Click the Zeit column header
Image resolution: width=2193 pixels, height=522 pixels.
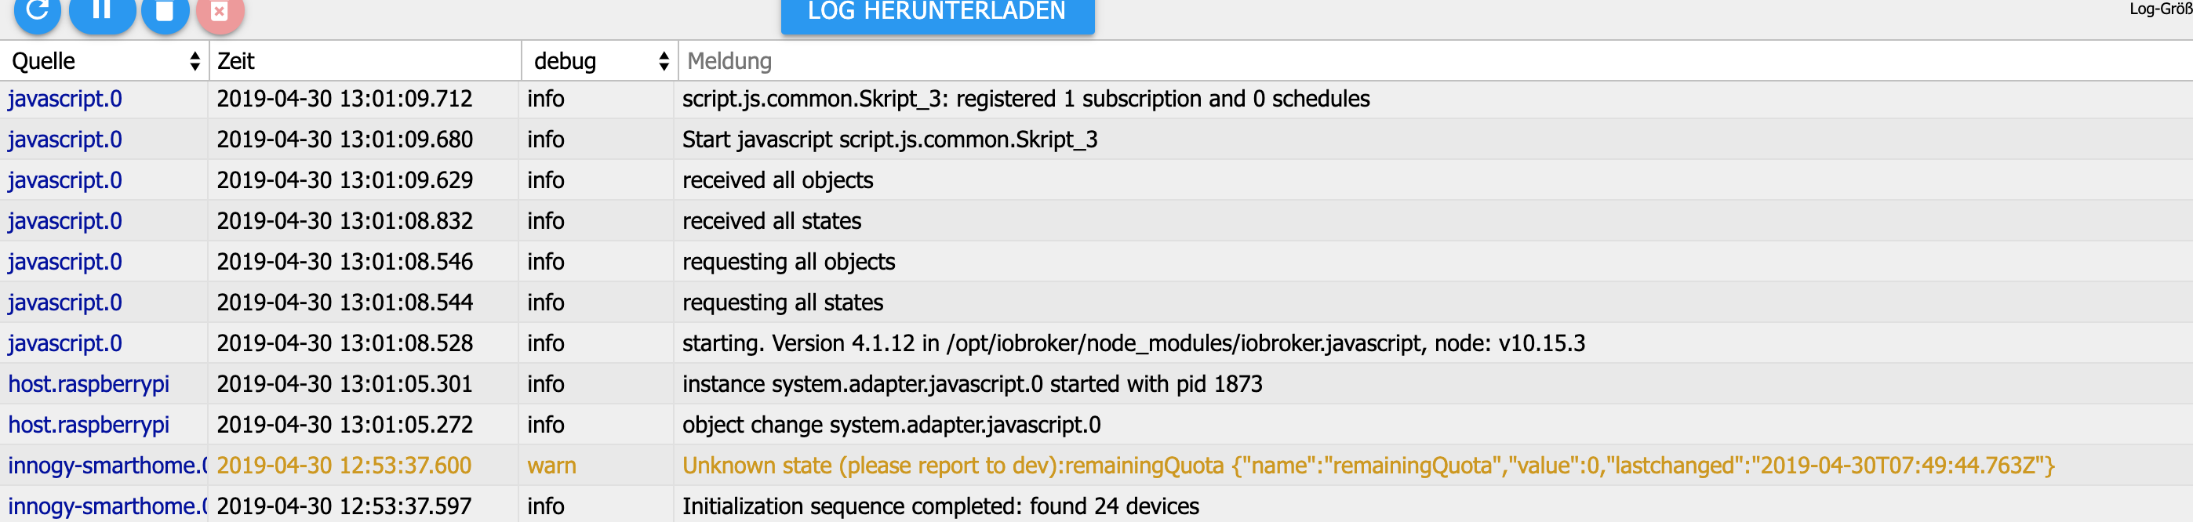365,61
